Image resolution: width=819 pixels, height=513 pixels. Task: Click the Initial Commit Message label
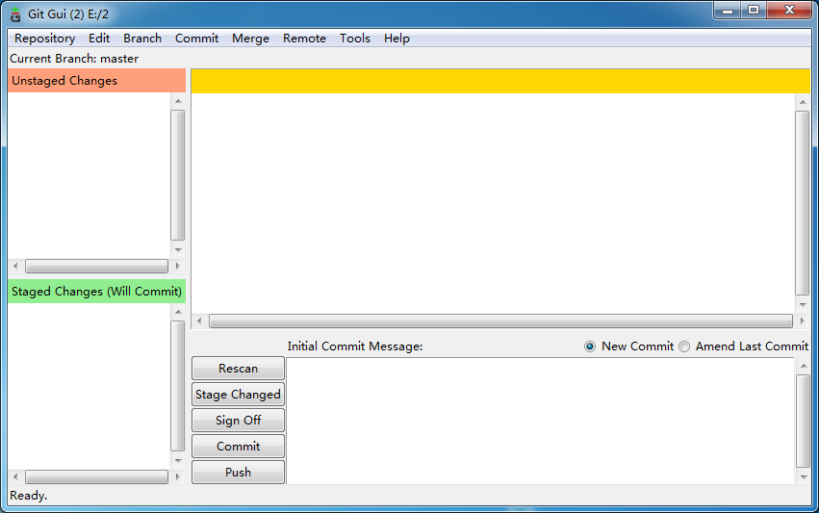[x=355, y=346]
